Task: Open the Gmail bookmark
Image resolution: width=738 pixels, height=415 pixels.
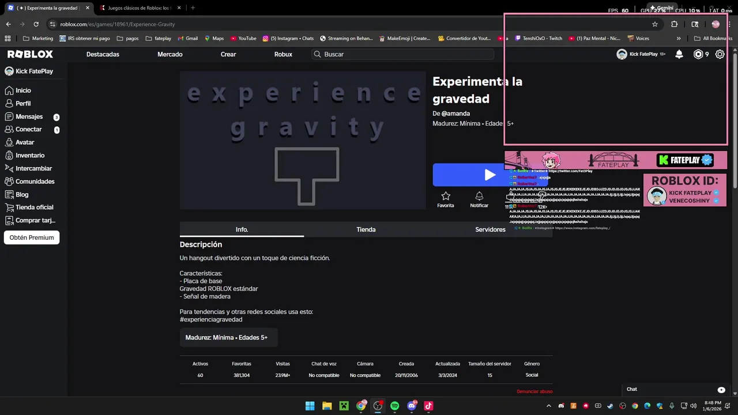Action: point(187,39)
